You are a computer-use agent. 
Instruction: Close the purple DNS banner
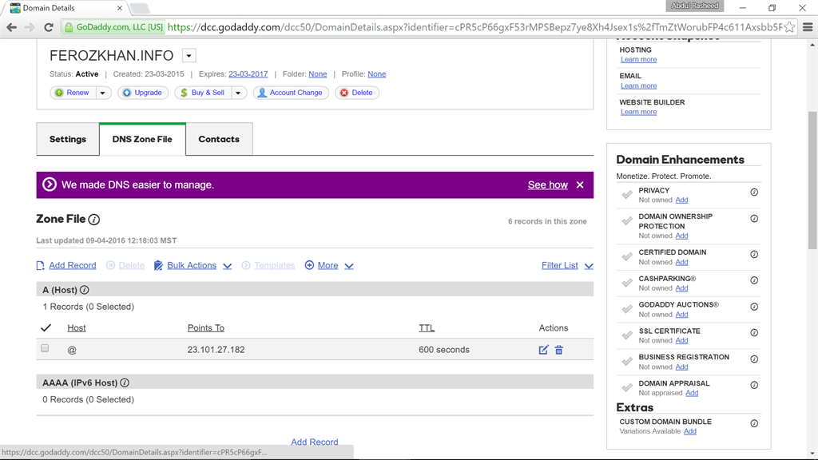(x=580, y=184)
